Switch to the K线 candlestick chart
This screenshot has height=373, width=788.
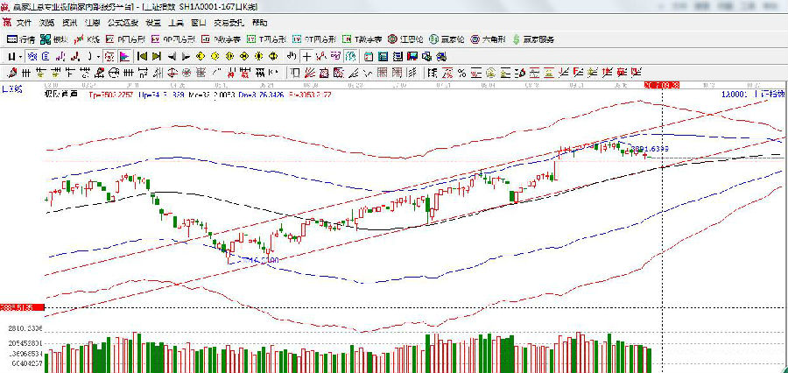pos(88,39)
